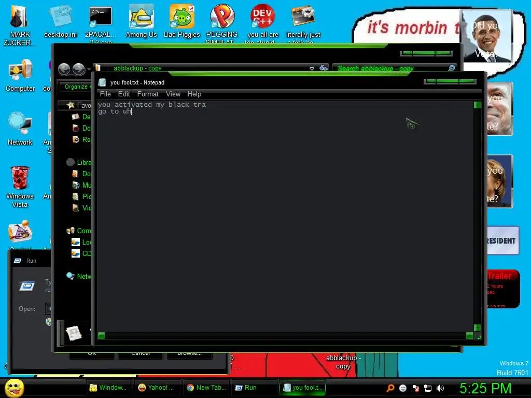Select the CD drive in Explorer navigation pane
Screen dimensions: 531x398
[x=81, y=253]
